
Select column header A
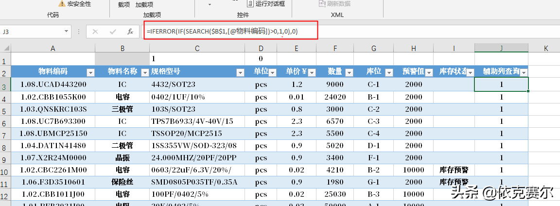click(53, 48)
